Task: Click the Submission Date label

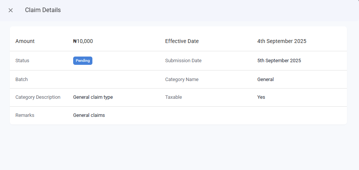Action: coord(183,61)
